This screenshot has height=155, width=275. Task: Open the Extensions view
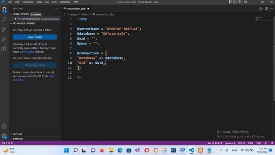(x=4, y=49)
